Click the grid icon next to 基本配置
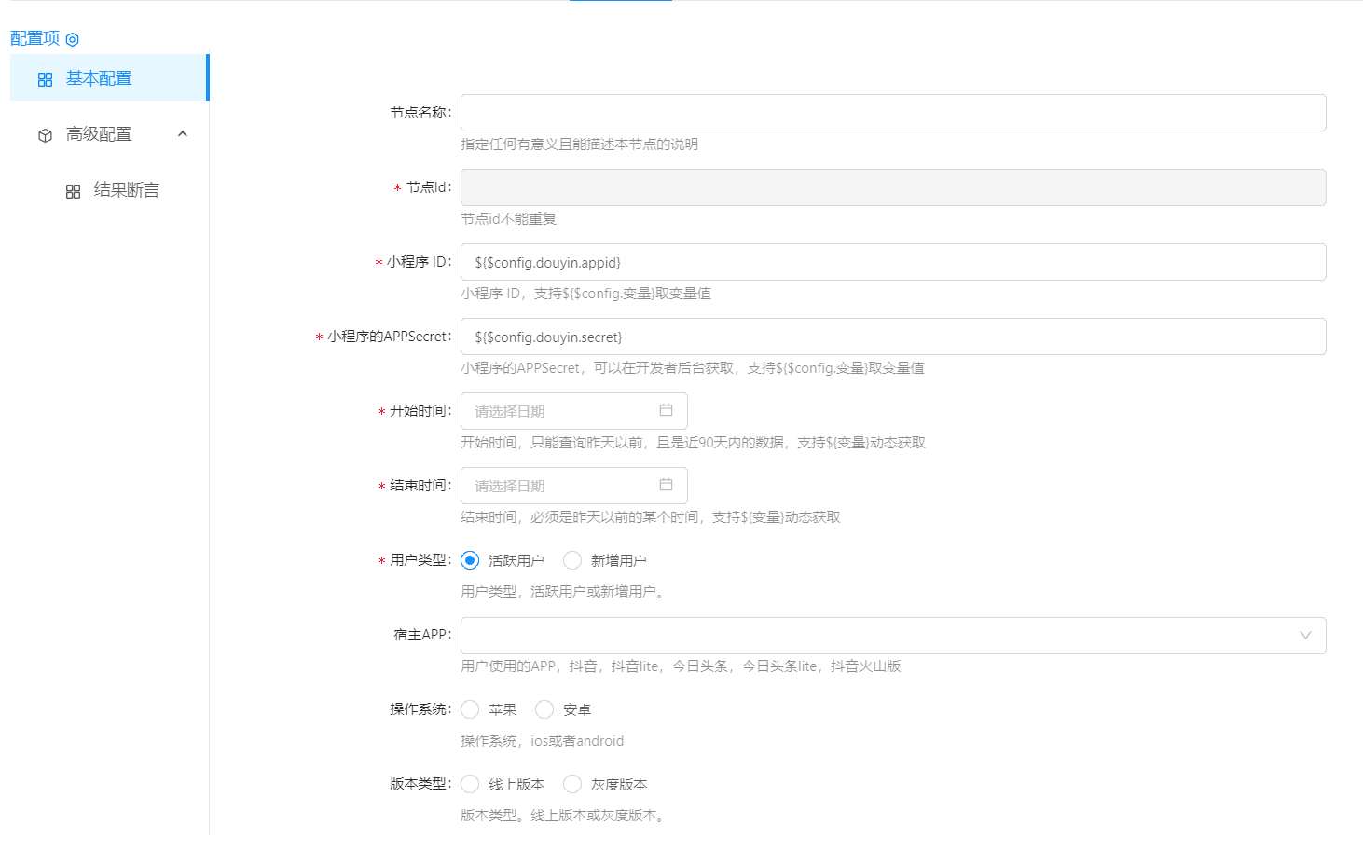The width and height of the screenshot is (1363, 852). (x=45, y=79)
